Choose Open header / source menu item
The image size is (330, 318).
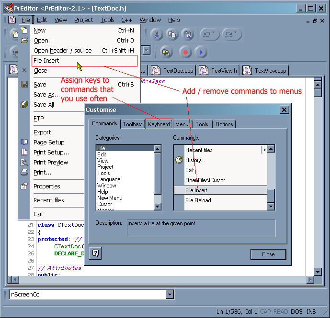pos(85,50)
